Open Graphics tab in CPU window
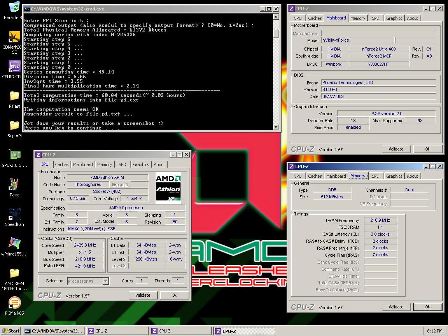Image resolution: width=448 pixels, height=336 pixels. [x=141, y=164]
